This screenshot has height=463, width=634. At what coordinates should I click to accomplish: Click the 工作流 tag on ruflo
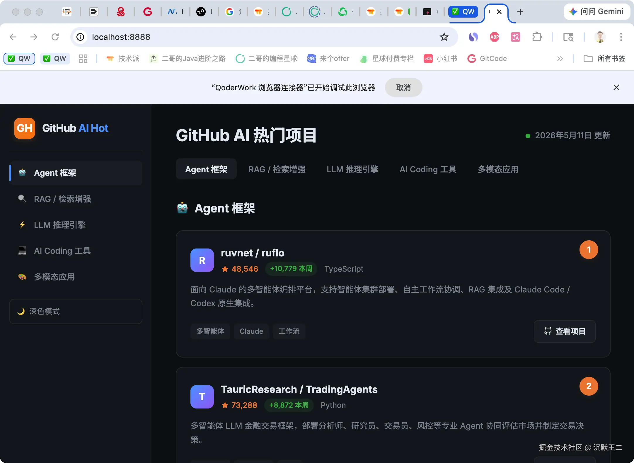(x=289, y=331)
